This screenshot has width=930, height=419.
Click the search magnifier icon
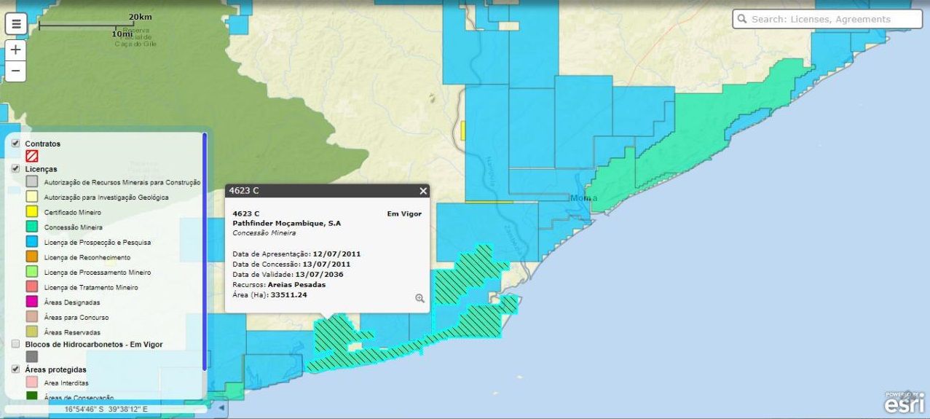click(741, 19)
